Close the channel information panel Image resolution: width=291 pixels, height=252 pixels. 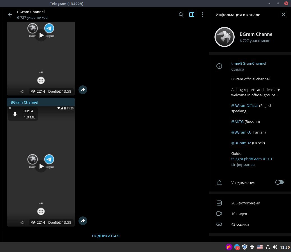pyautogui.click(x=283, y=15)
